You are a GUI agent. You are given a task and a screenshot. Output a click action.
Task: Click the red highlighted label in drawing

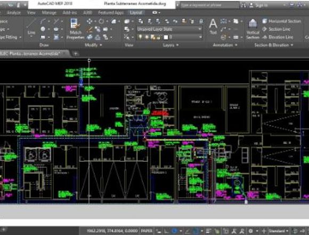tap(160, 113)
